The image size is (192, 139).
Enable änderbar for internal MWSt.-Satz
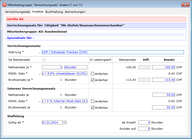pyautogui.click(x=92, y=101)
